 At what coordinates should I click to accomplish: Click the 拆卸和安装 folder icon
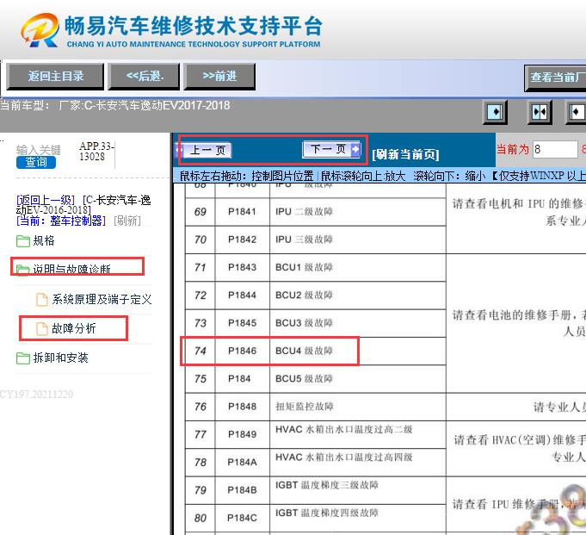tap(22, 358)
